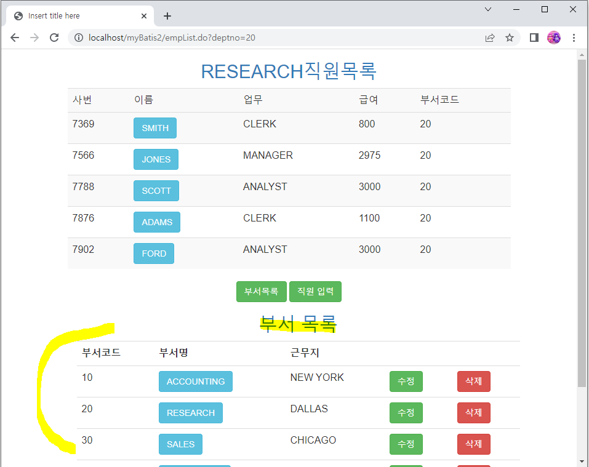Open employee FORD details

(154, 253)
